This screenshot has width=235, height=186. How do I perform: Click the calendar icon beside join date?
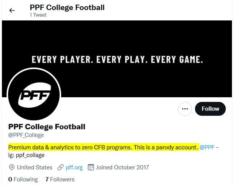(x=91, y=167)
